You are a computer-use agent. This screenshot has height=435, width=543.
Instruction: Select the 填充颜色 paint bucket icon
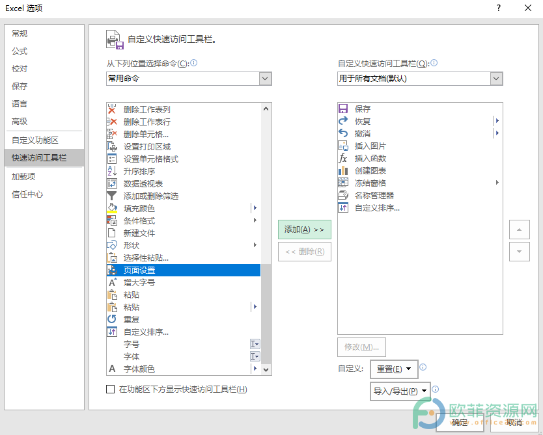point(112,208)
